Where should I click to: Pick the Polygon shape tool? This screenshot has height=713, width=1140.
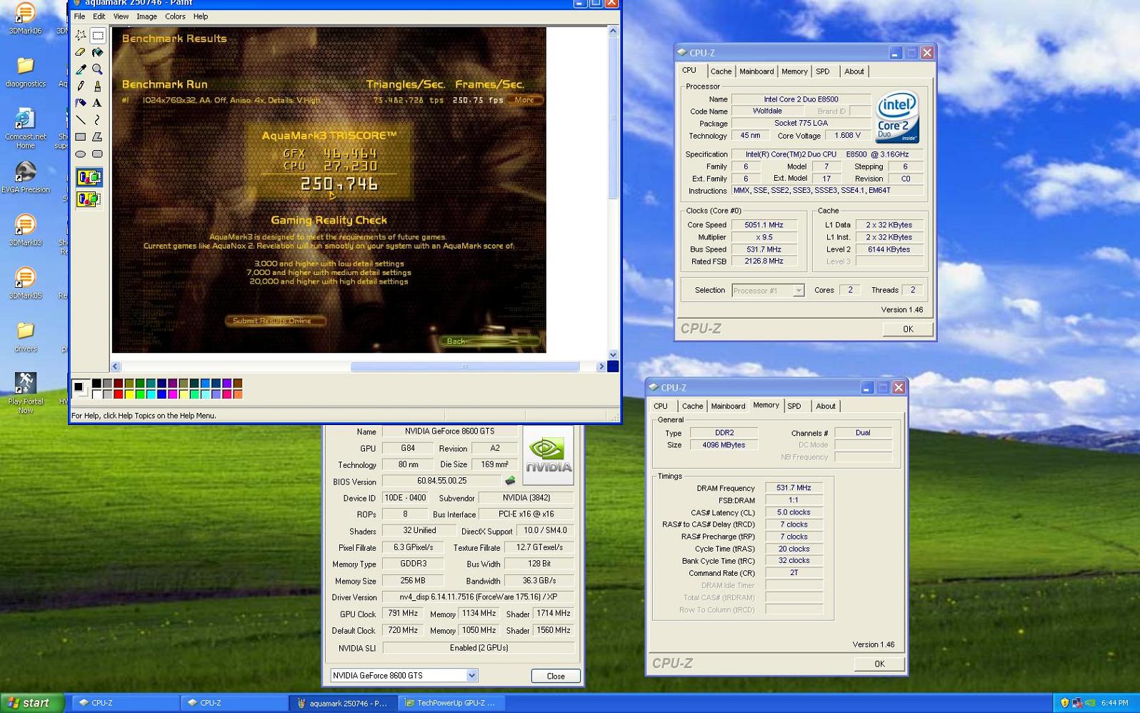(x=98, y=136)
